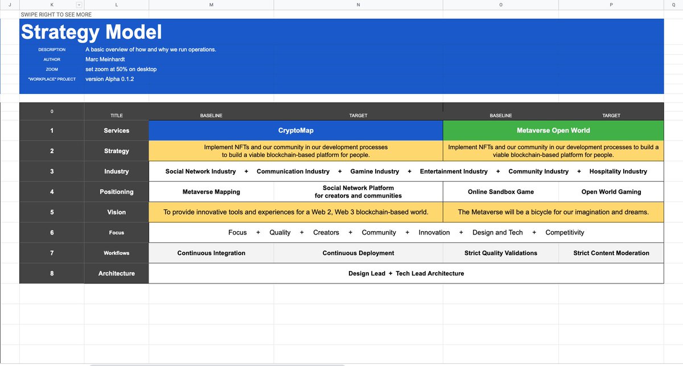Select 'Social Network Platform for creators' cell
This screenshot has width=683, height=366.
[358, 192]
